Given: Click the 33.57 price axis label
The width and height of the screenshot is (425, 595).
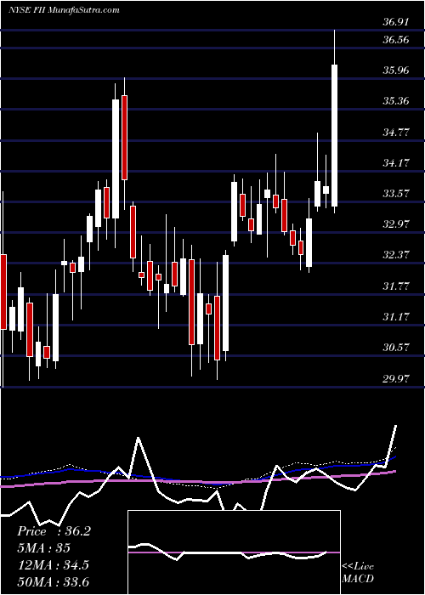Looking at the screenshot, I should coord(396,194).
